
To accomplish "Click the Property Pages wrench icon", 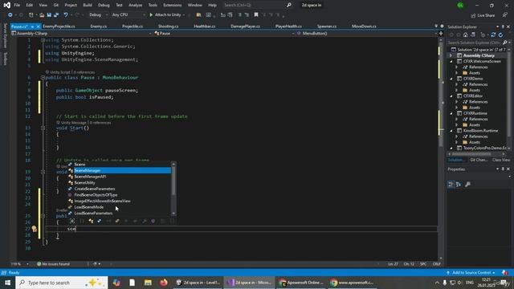I will pyautogui.click(x=467, y=185).
